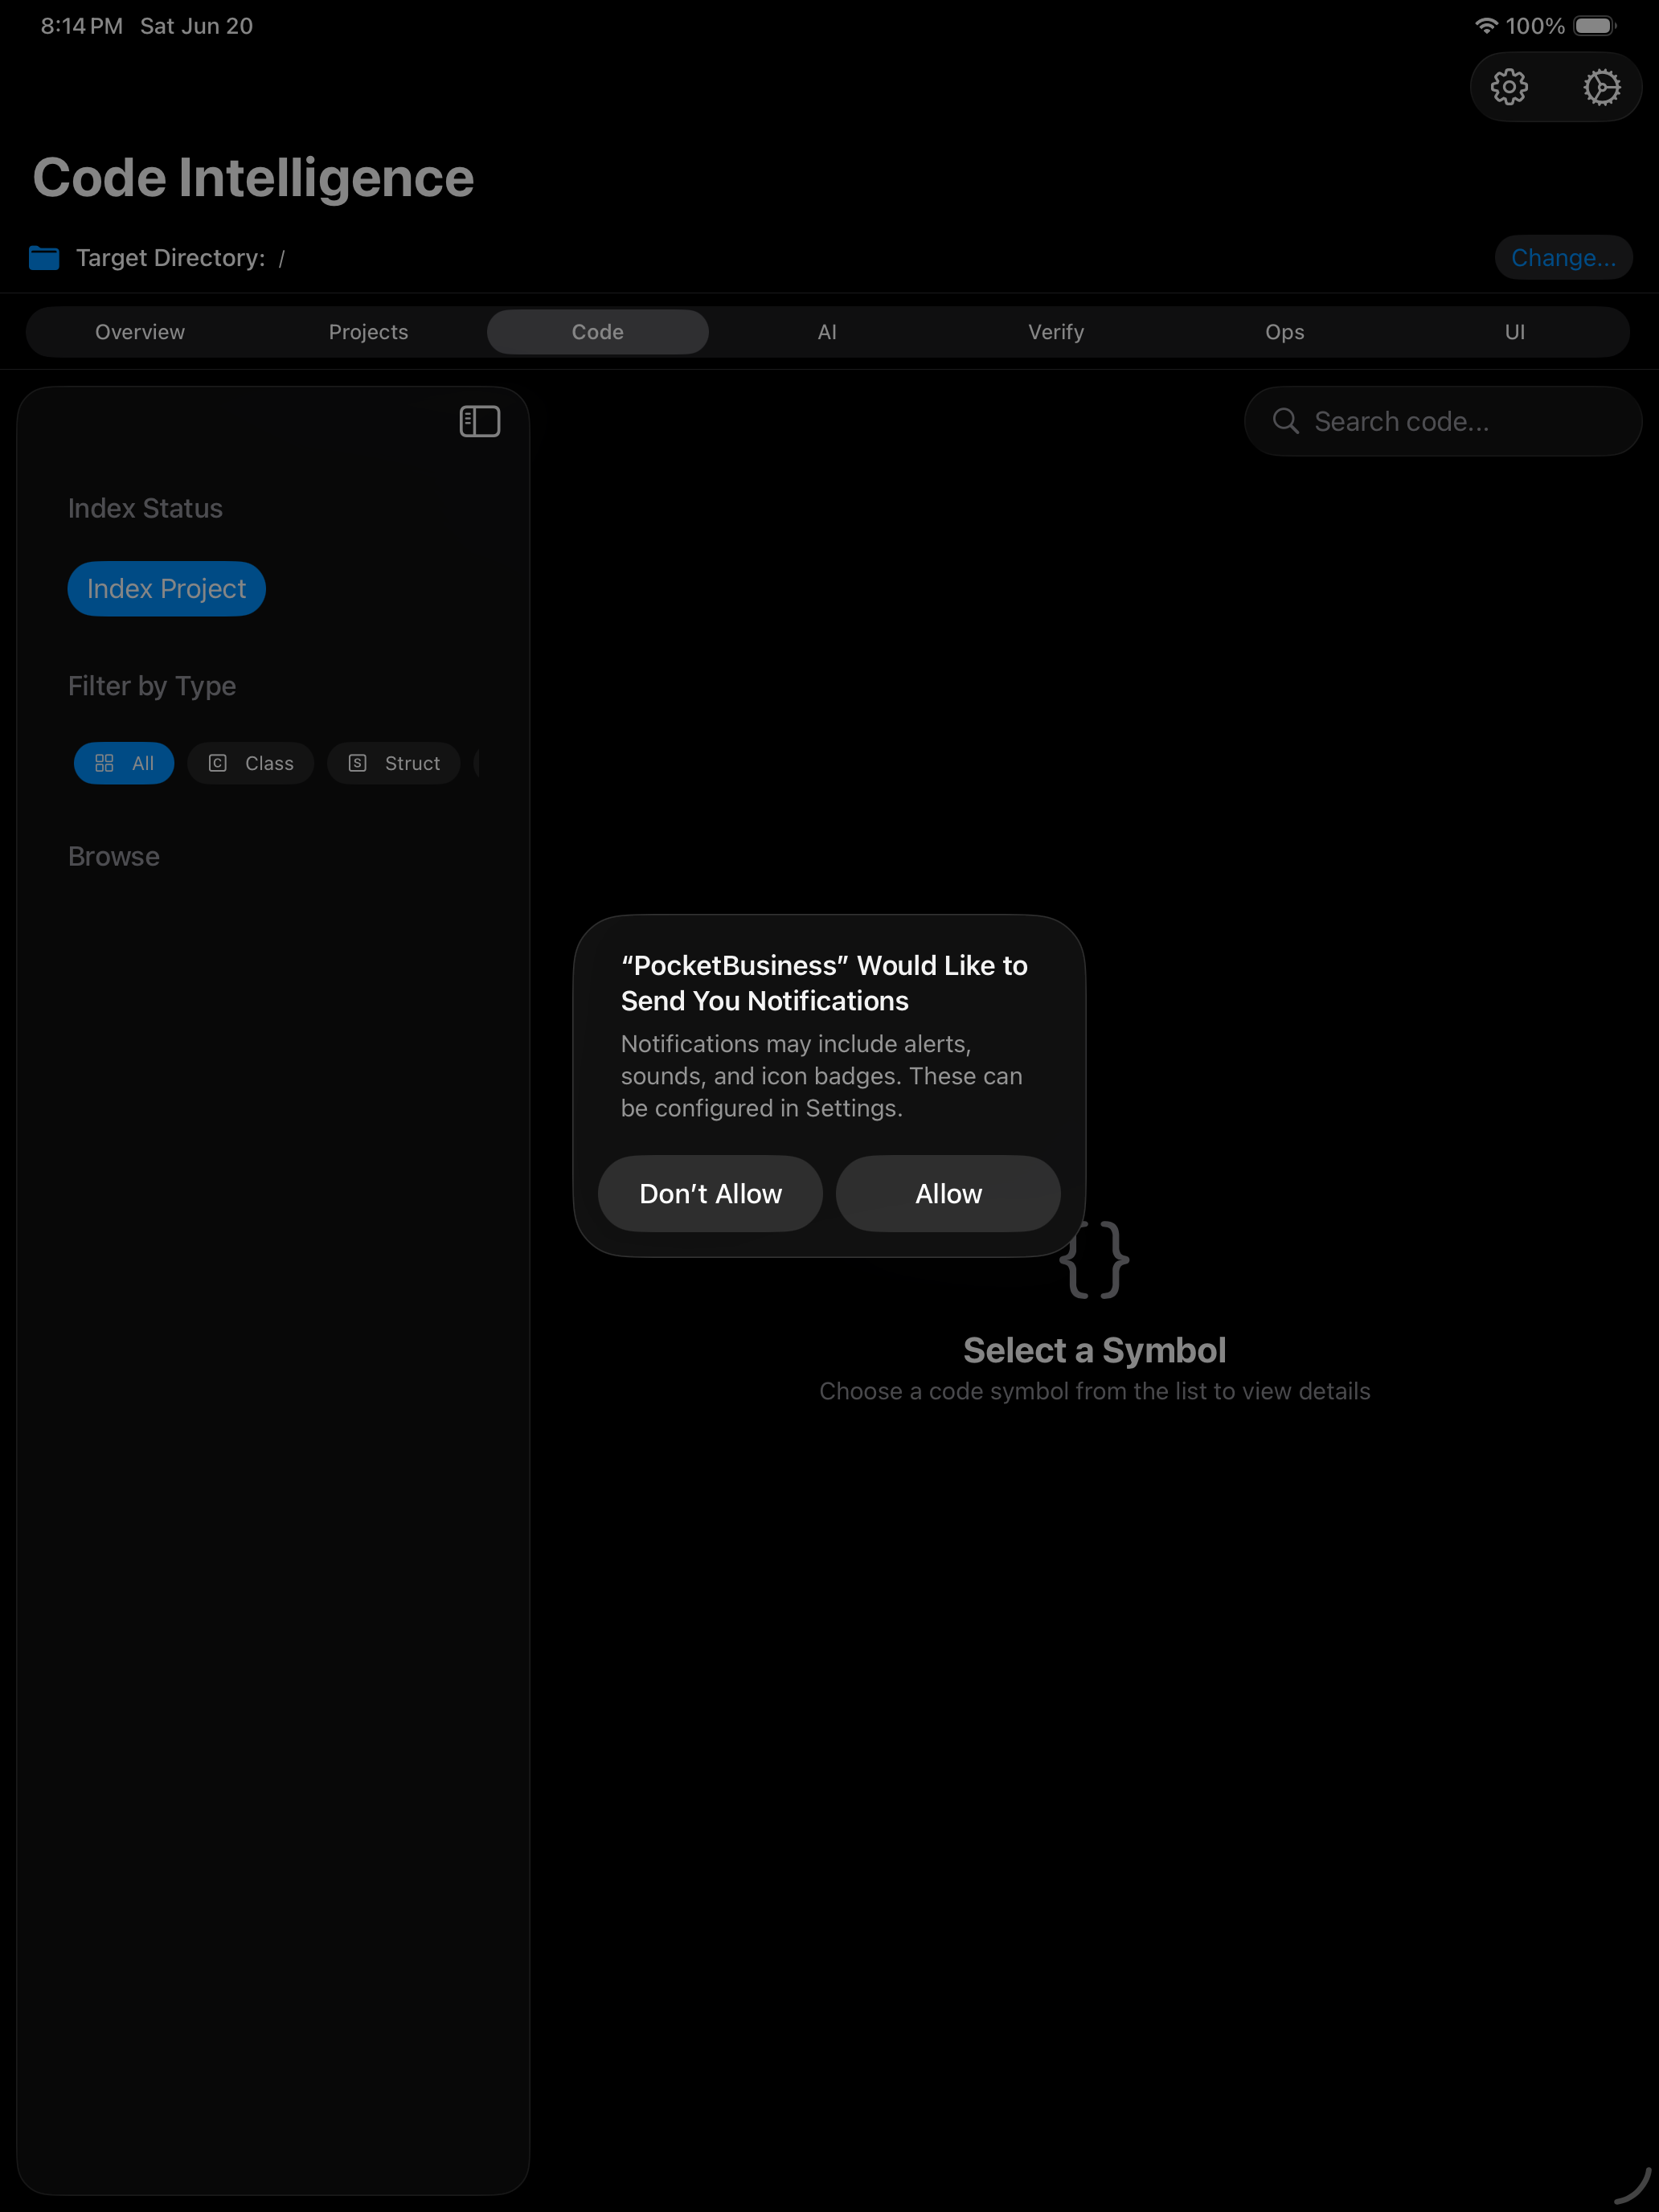Click the 8:14 PM clock in status bar
The width and height of the screenshot is (1659, 2212).
(82, 26)
